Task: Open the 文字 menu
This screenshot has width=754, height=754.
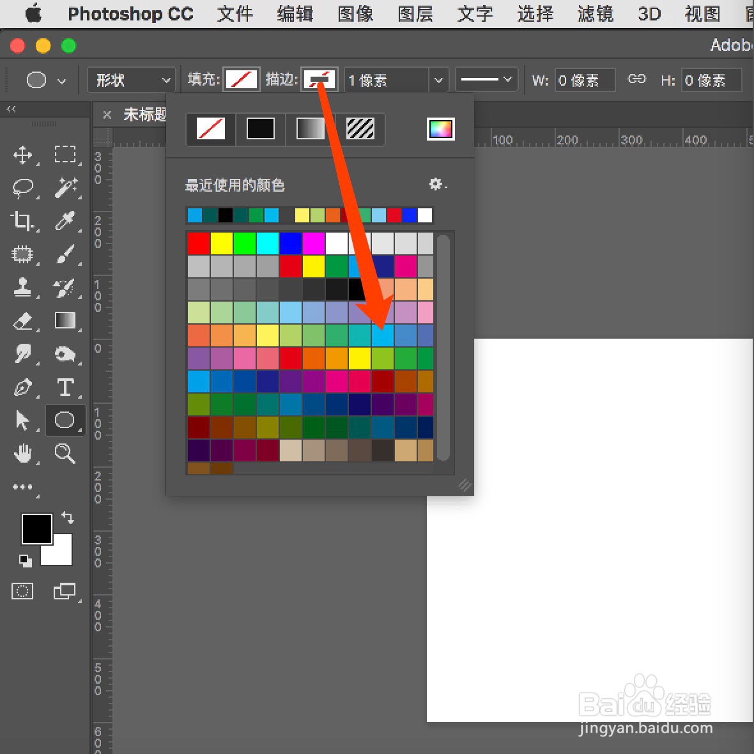Action: [475, 14]
